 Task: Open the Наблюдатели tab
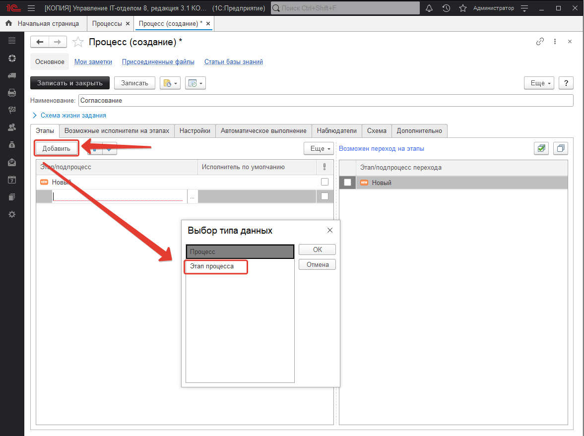(336, 130)
